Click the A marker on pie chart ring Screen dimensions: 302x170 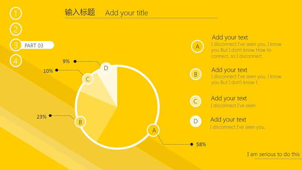(153, 130)
